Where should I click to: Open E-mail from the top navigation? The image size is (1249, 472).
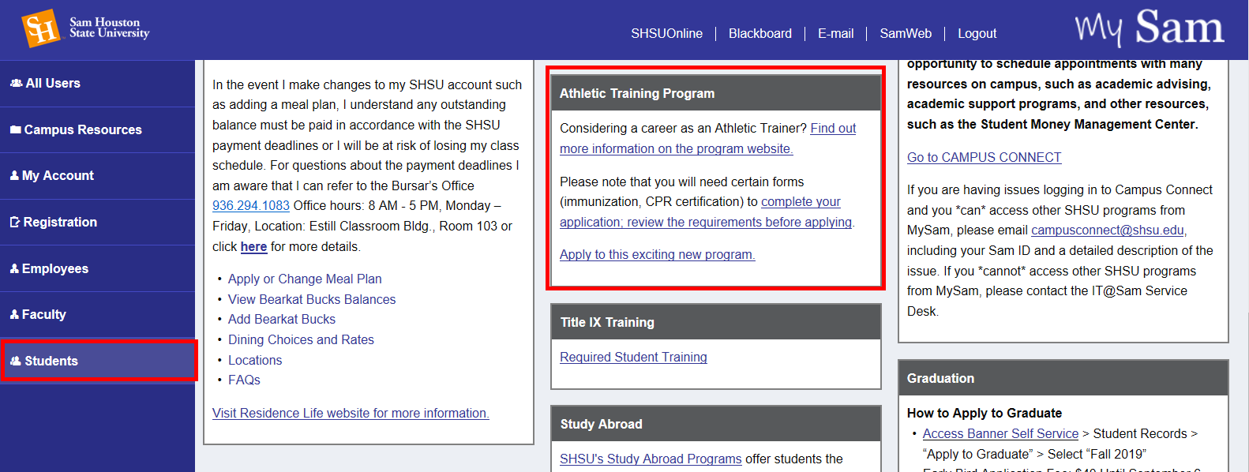tap(836, 33)
